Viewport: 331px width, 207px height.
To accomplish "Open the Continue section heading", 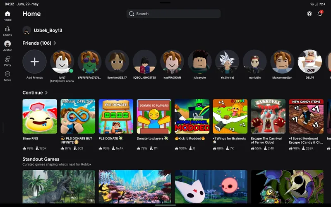I will point(33,92).
